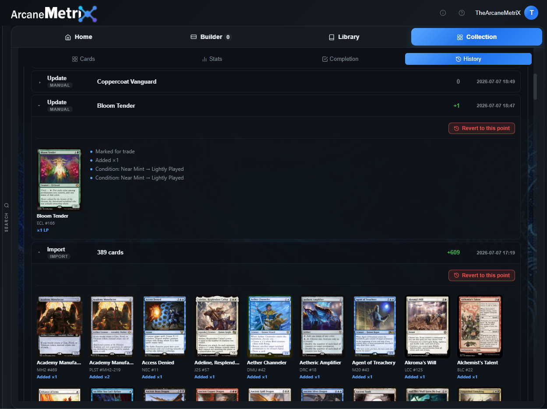Revert to the 389 cards import point
Screen dimensions: 547x409
click(482, 275)
